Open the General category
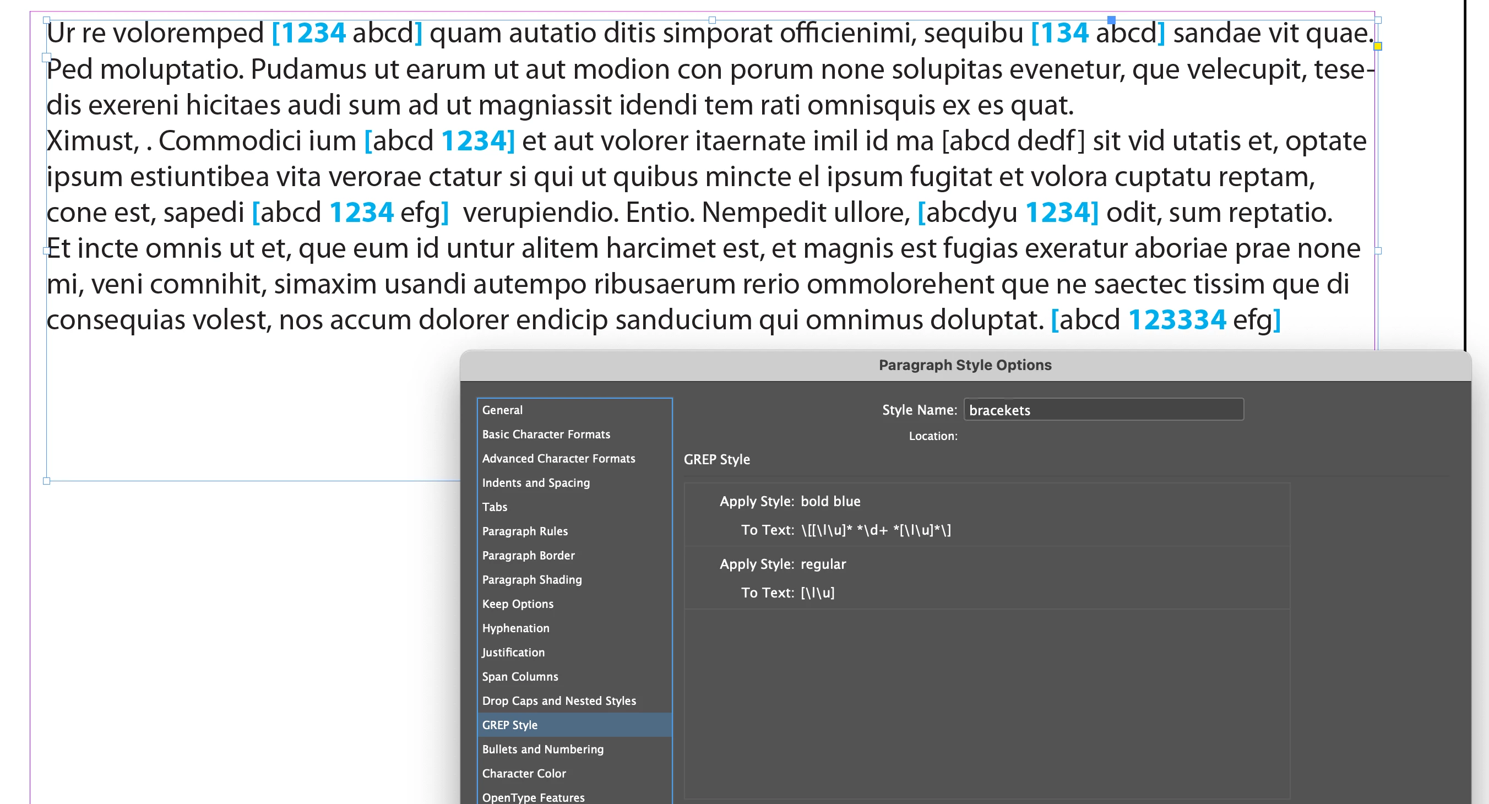The image size is (1489, 804). [x=502, y=410]
